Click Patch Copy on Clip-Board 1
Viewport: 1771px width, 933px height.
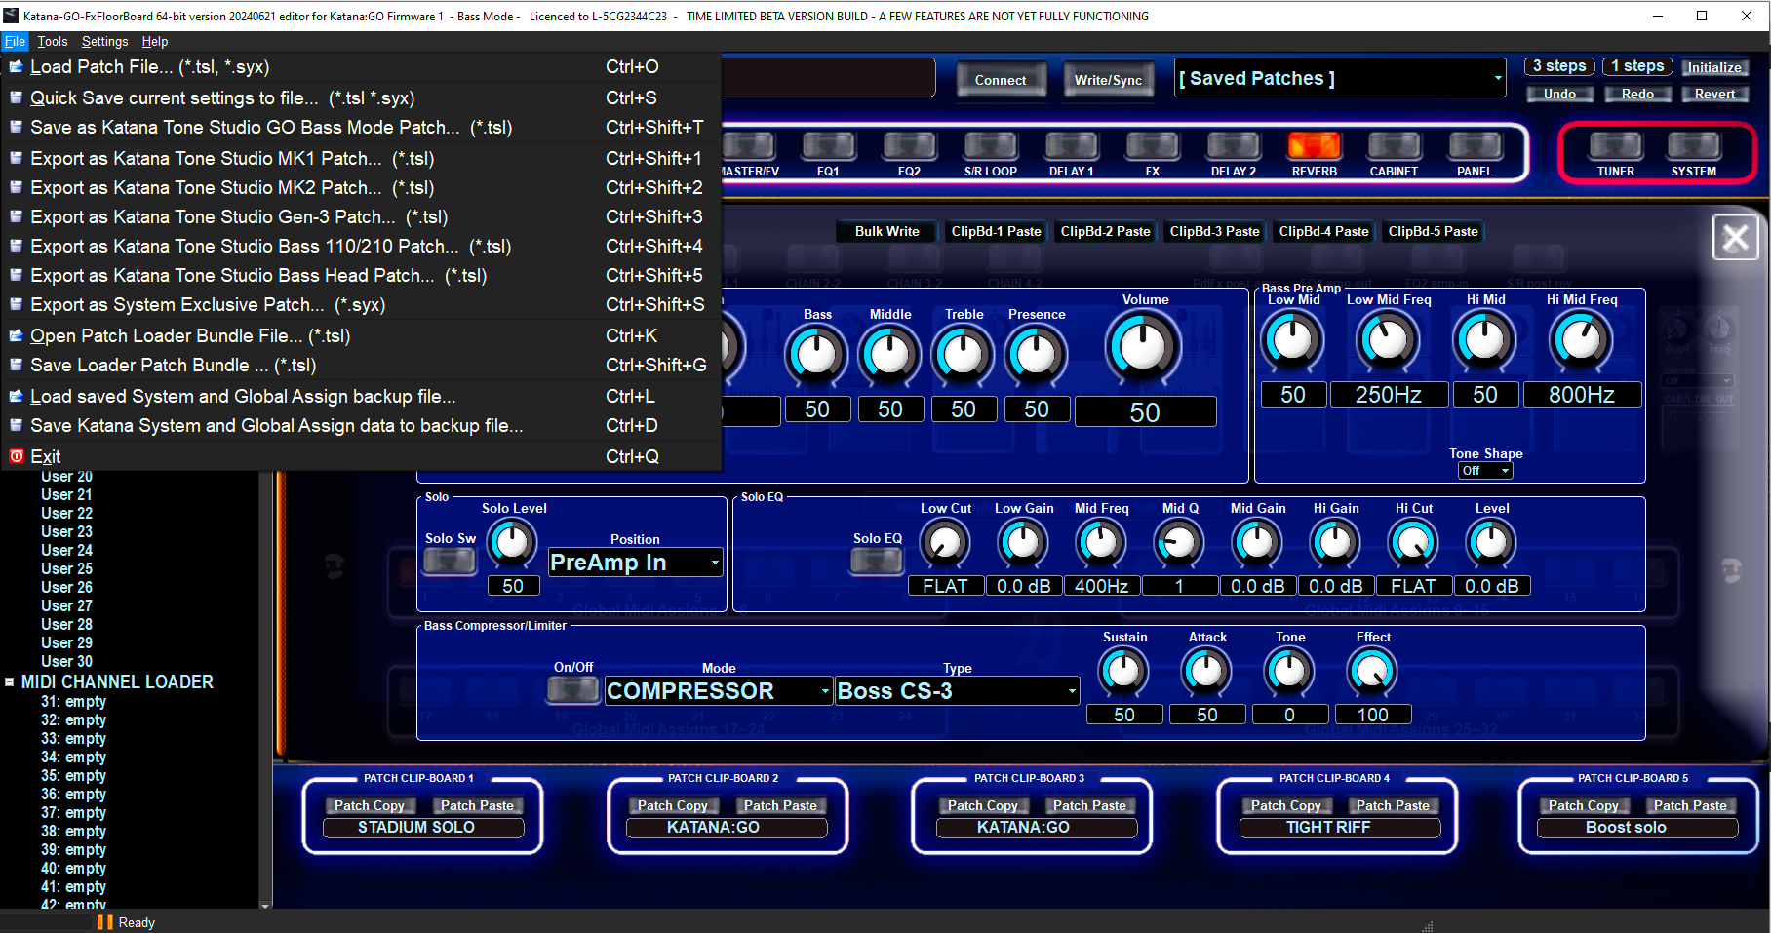coord(370,805)
